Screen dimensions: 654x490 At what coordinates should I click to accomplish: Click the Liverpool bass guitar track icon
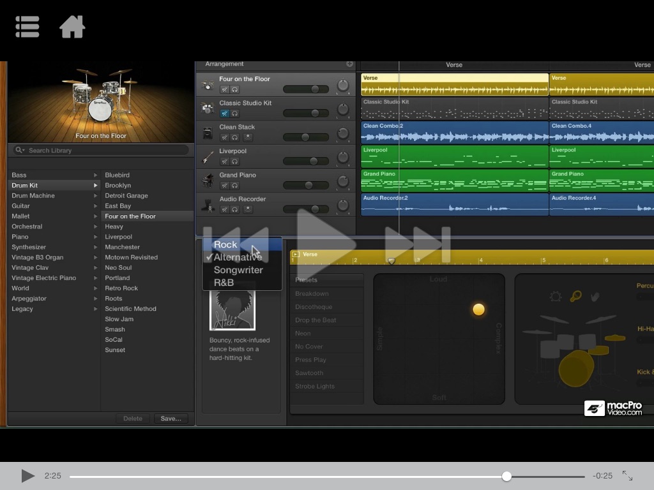[208, 156]
